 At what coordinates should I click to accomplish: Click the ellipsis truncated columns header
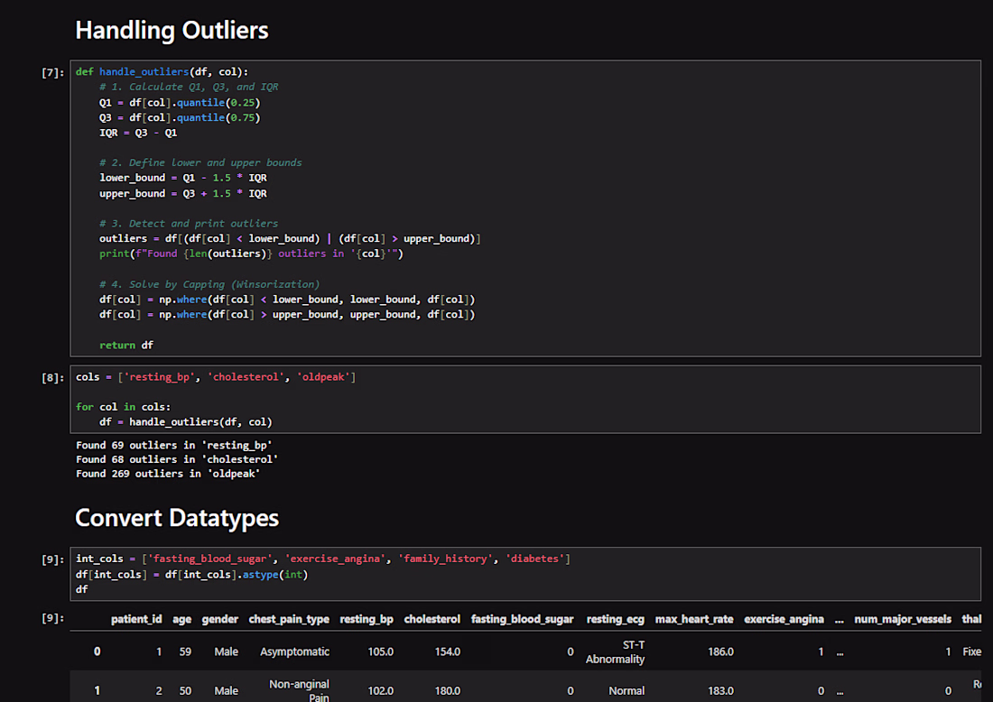[x=840, y=620]
